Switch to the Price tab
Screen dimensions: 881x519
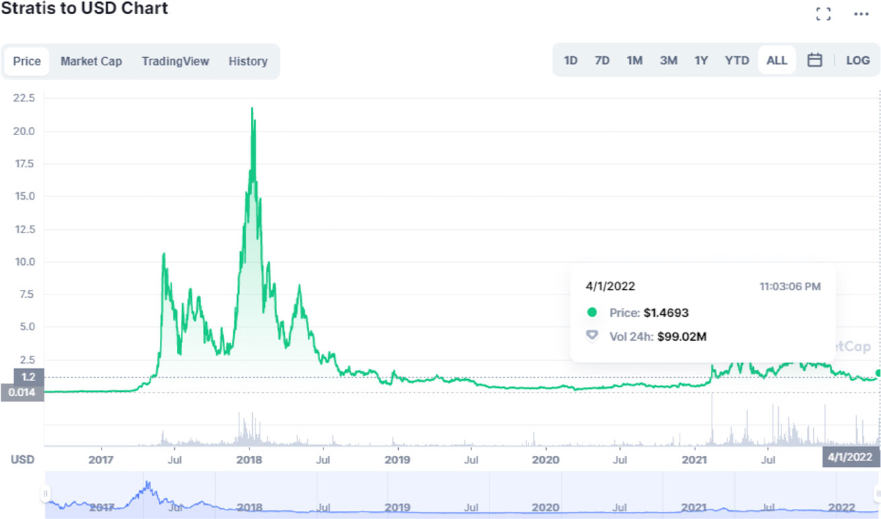pyautogui.click(x=27, y=61)
